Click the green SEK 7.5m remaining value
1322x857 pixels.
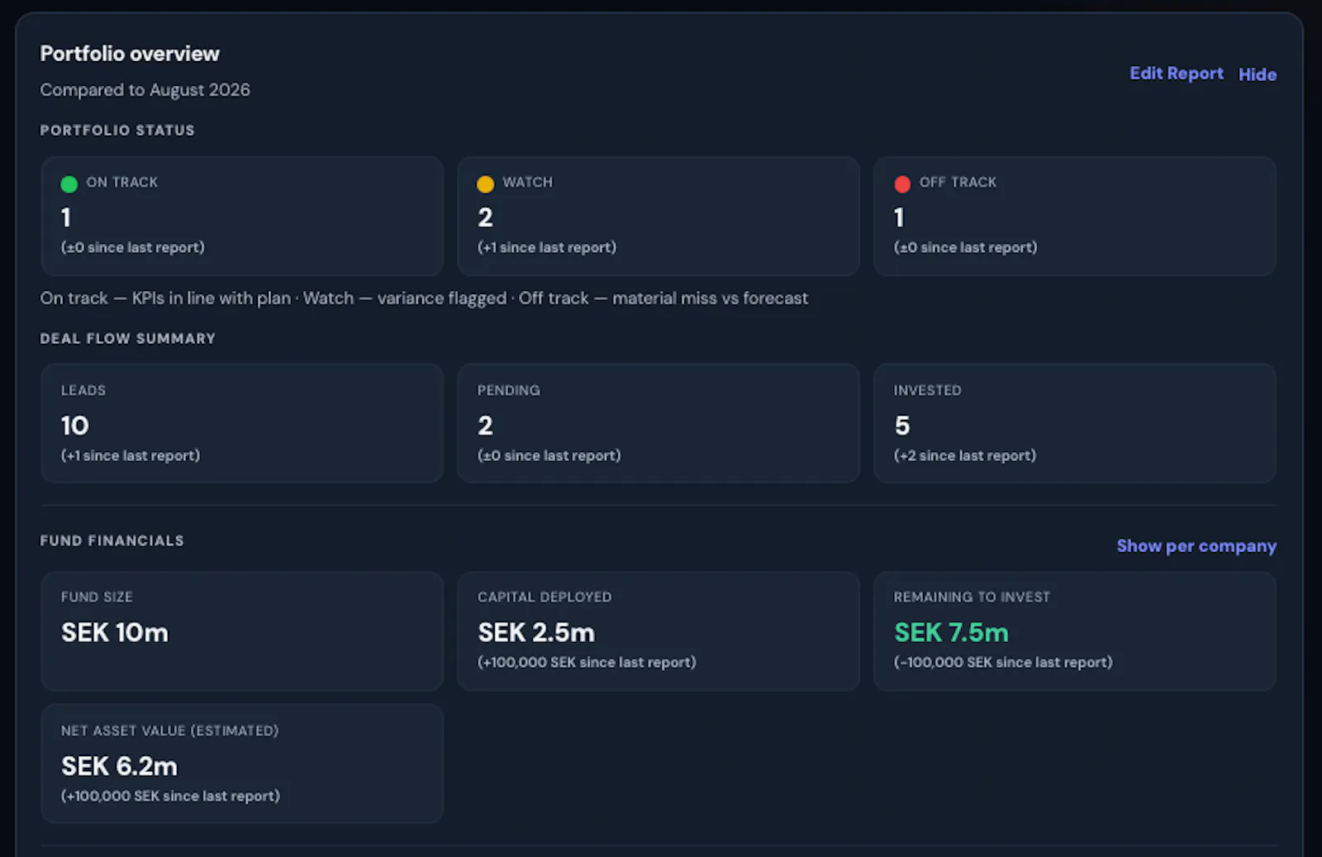click(951, 632)
